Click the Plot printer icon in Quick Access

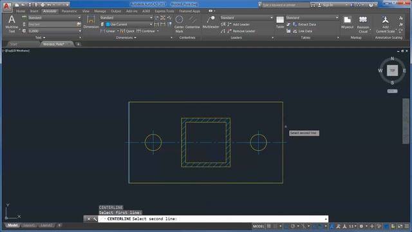[x=42, y=5]
